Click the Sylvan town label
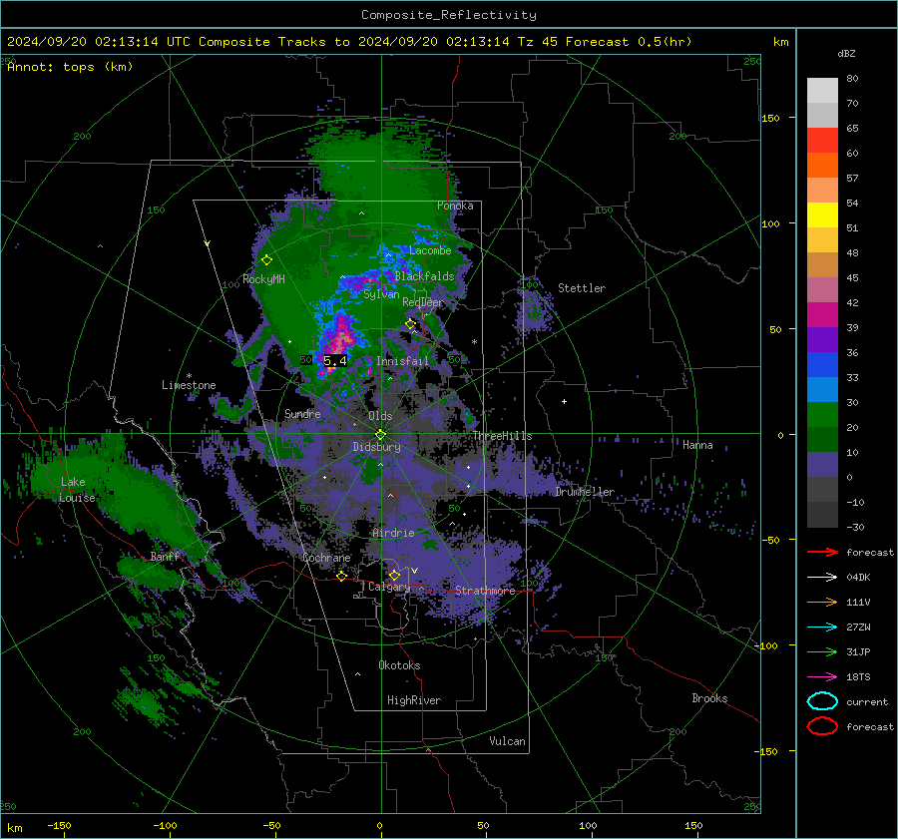 [x=381, y=294]
